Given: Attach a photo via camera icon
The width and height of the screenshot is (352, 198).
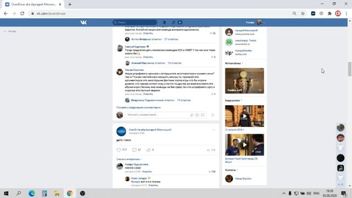Looking at the screenshot, I should click(x=197, y=115).
